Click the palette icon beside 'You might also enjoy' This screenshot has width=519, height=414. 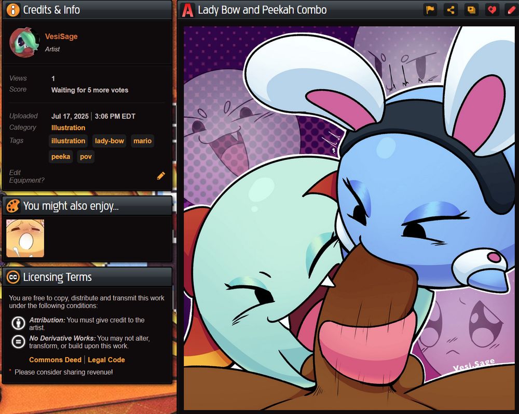[x=13, y=206]
